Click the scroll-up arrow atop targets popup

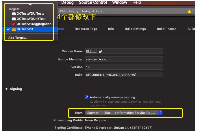point(30,3)
